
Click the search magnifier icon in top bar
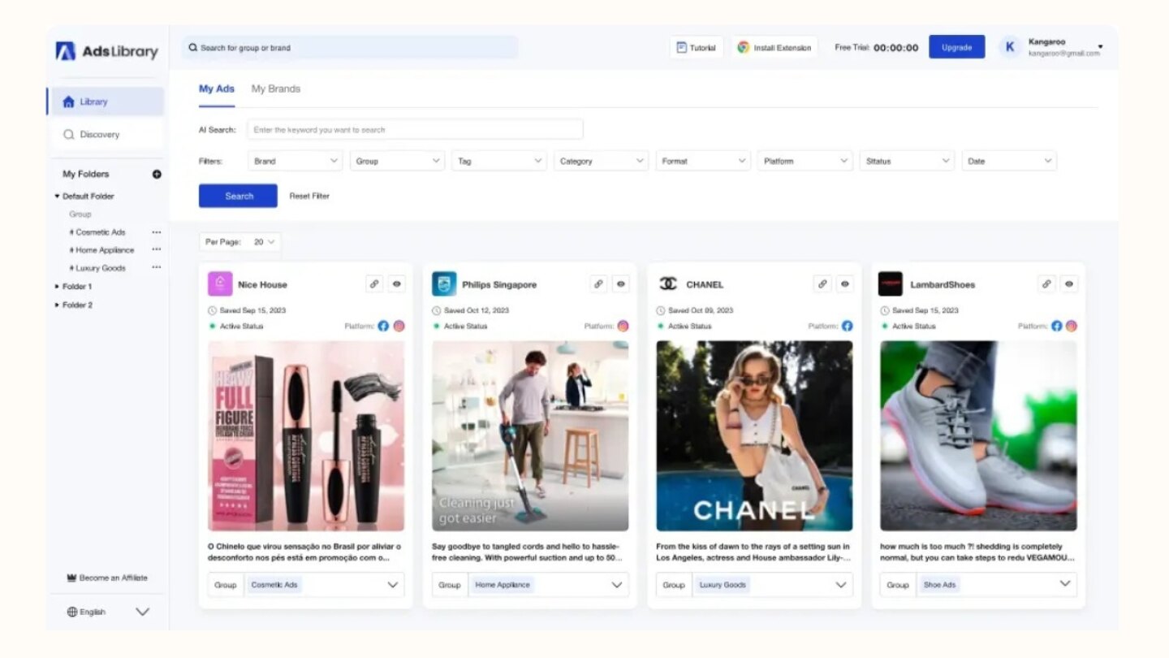click(x=193, y=47)
